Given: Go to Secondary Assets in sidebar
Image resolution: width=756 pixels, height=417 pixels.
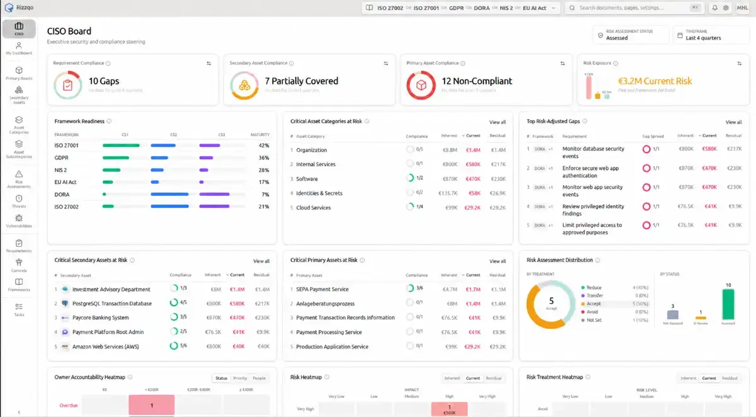Looking at the screenshot, I should 19,95.
